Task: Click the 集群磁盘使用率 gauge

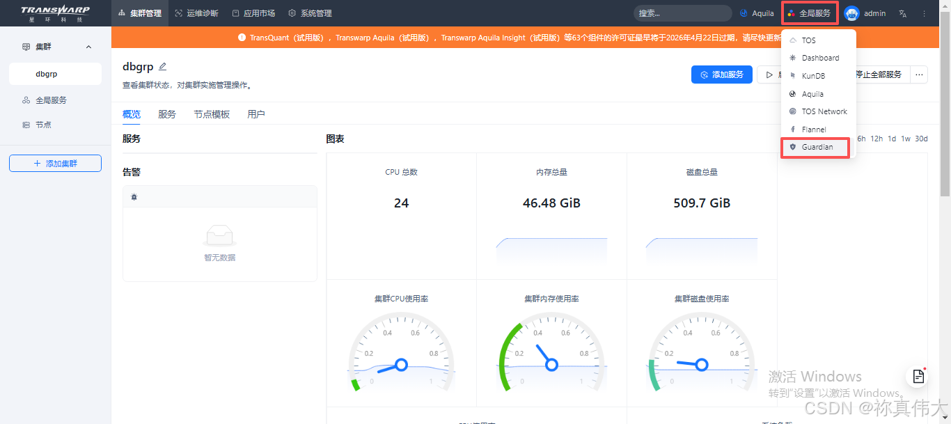Action: click(702, 352)
